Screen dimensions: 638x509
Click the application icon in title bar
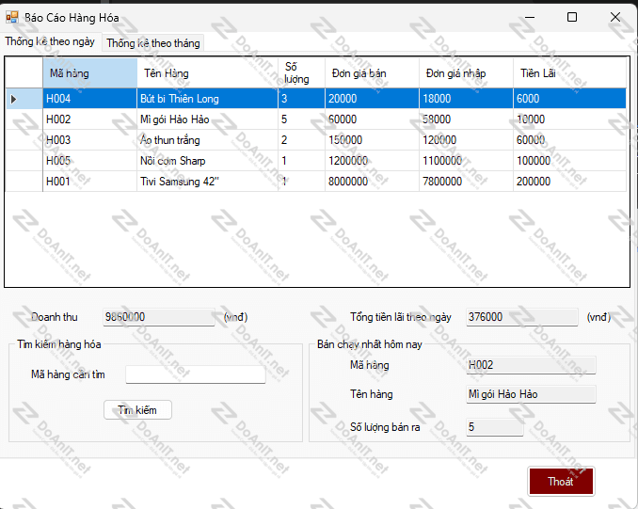pos(13,17)
